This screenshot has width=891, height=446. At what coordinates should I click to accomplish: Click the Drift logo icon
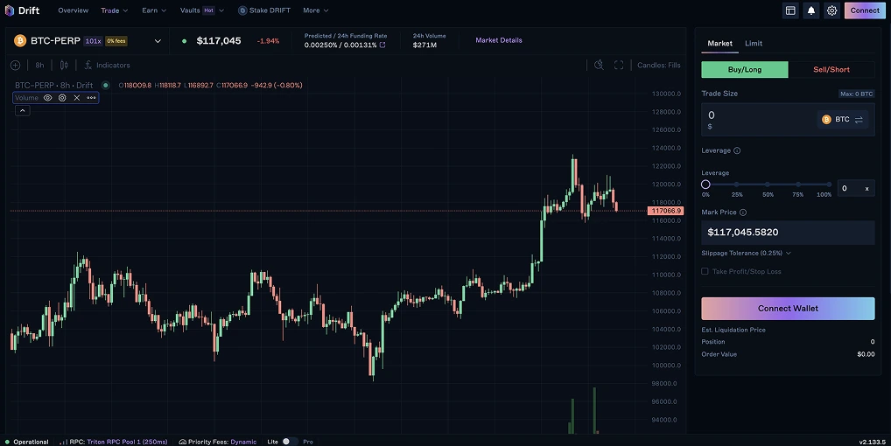pos(9,10)
